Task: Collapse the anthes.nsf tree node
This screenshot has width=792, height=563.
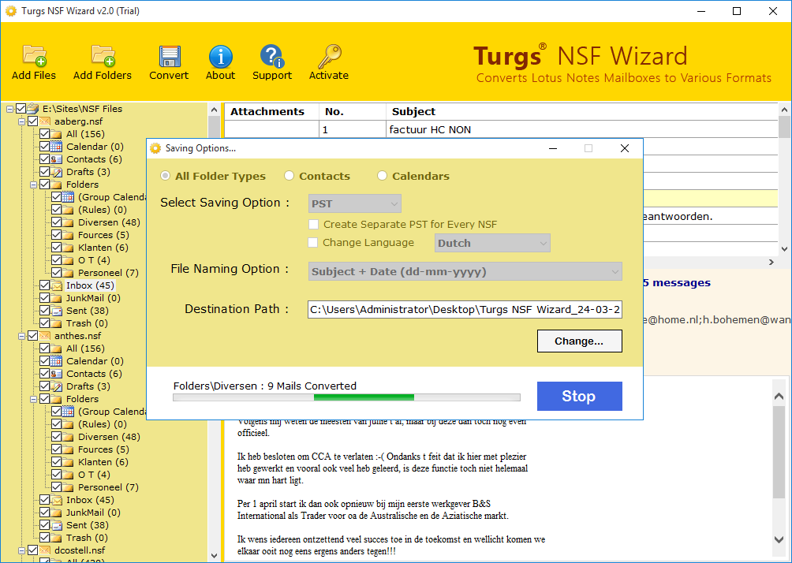Action: pos(22,336)
